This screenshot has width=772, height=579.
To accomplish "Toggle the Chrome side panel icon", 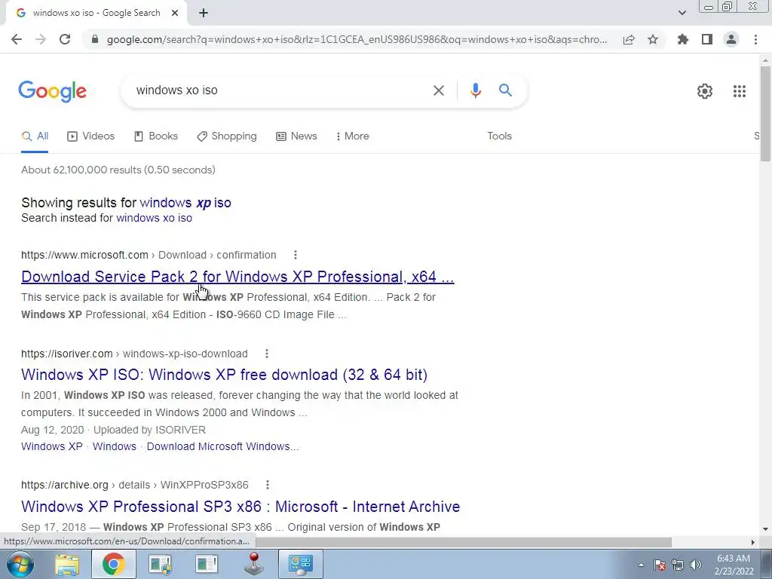I will [x=707, y=39].
